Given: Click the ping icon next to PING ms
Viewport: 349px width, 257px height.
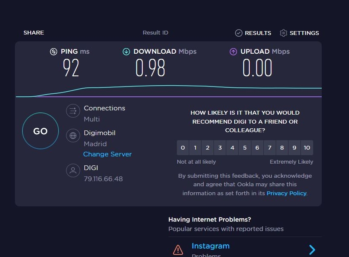Looking at the screenshot, I should (53, 52).
